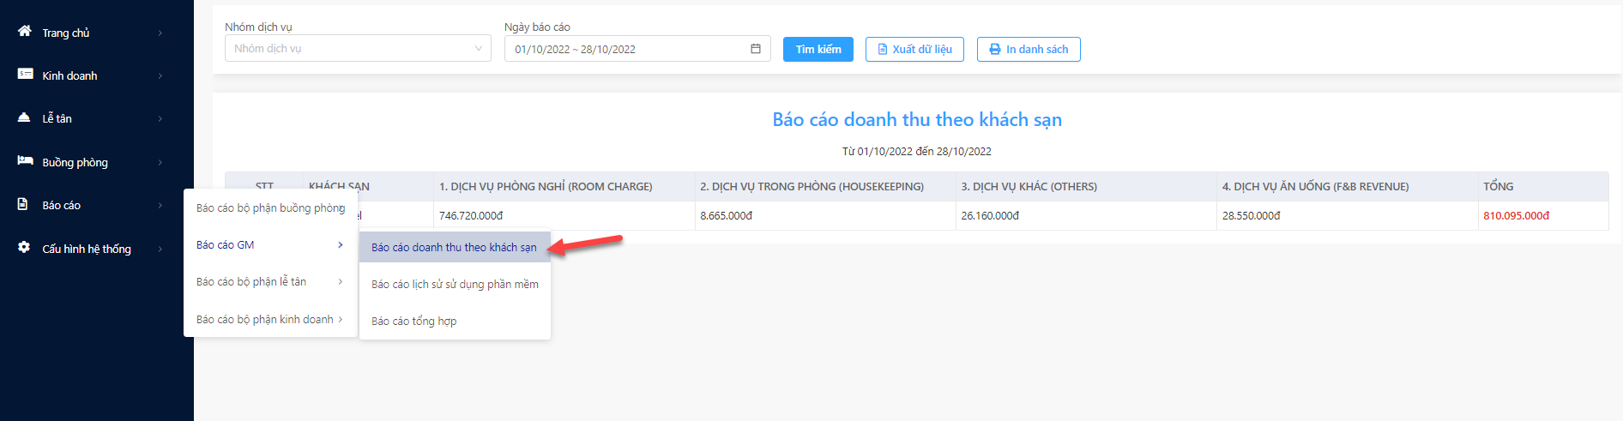The height and width of the screenshot is (421, 1623).
Task: Click the Báo cáo document icon
Action: click(x=23, y=204)
